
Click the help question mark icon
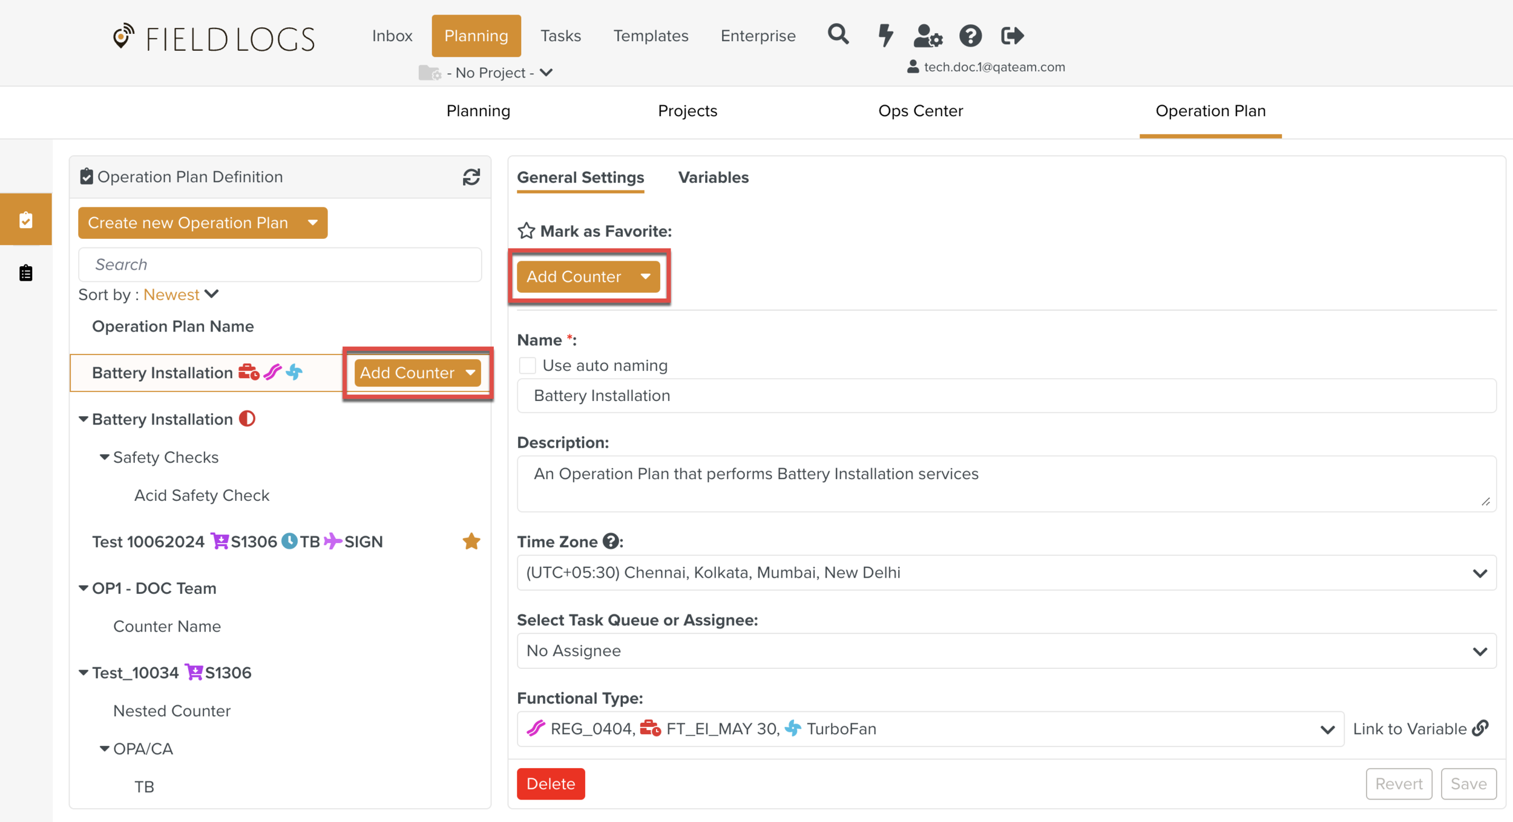click(x=970, y=36)
